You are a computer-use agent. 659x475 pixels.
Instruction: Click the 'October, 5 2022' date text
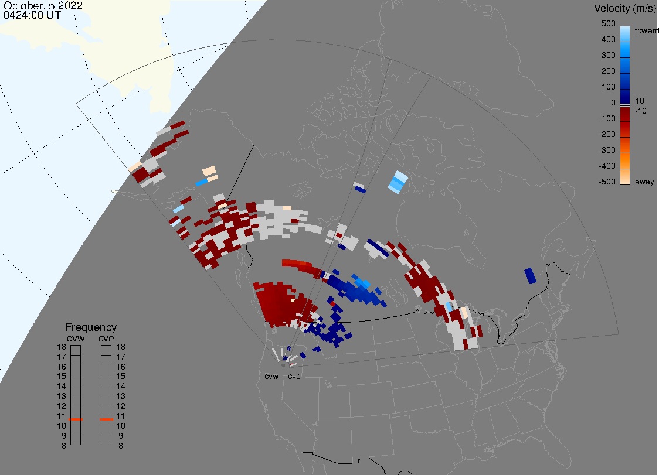tap(43, 5)
